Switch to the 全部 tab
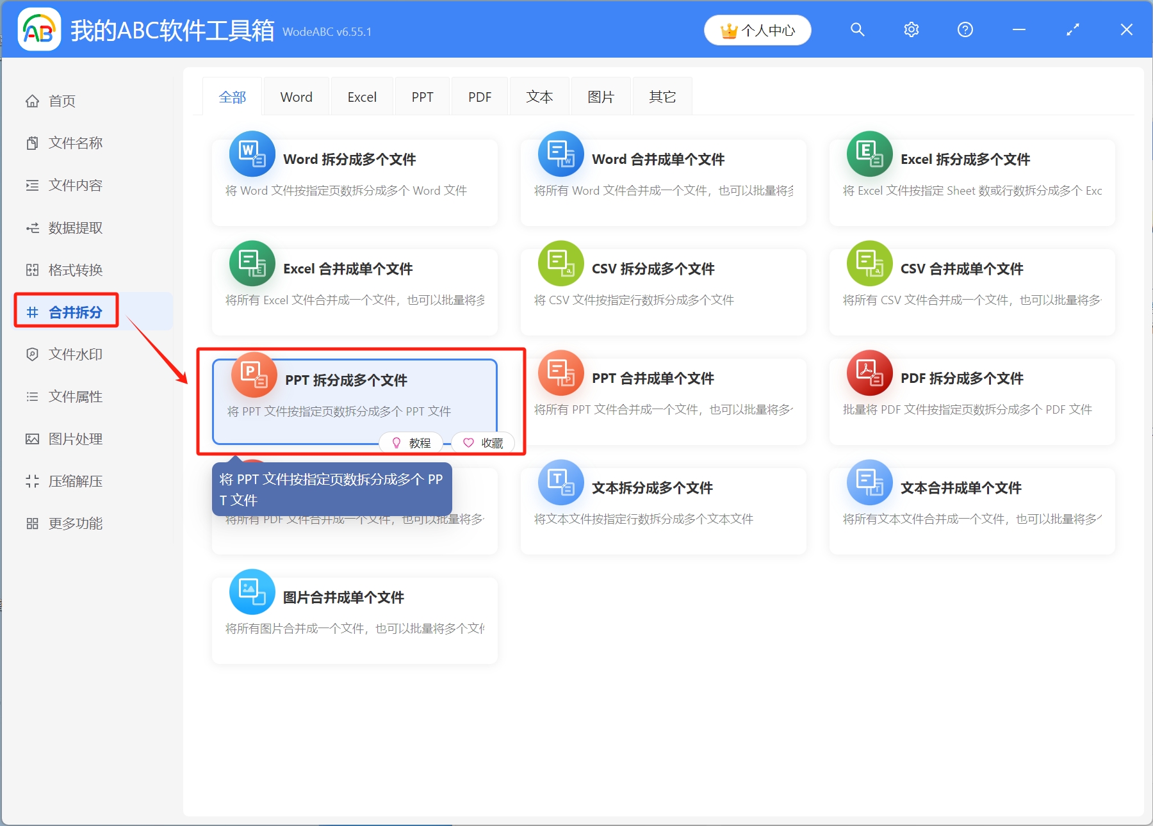 pyautogui.click(x=232, y=97)
